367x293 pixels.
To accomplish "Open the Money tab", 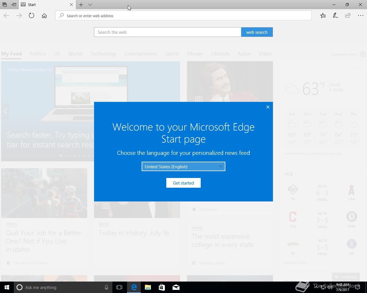I will pos(195,54).
